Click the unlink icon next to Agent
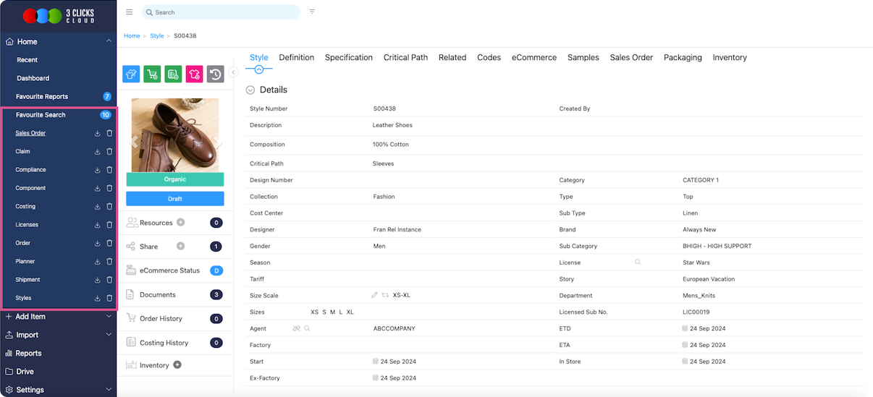The image size is (873, 397). coord(295,328)
